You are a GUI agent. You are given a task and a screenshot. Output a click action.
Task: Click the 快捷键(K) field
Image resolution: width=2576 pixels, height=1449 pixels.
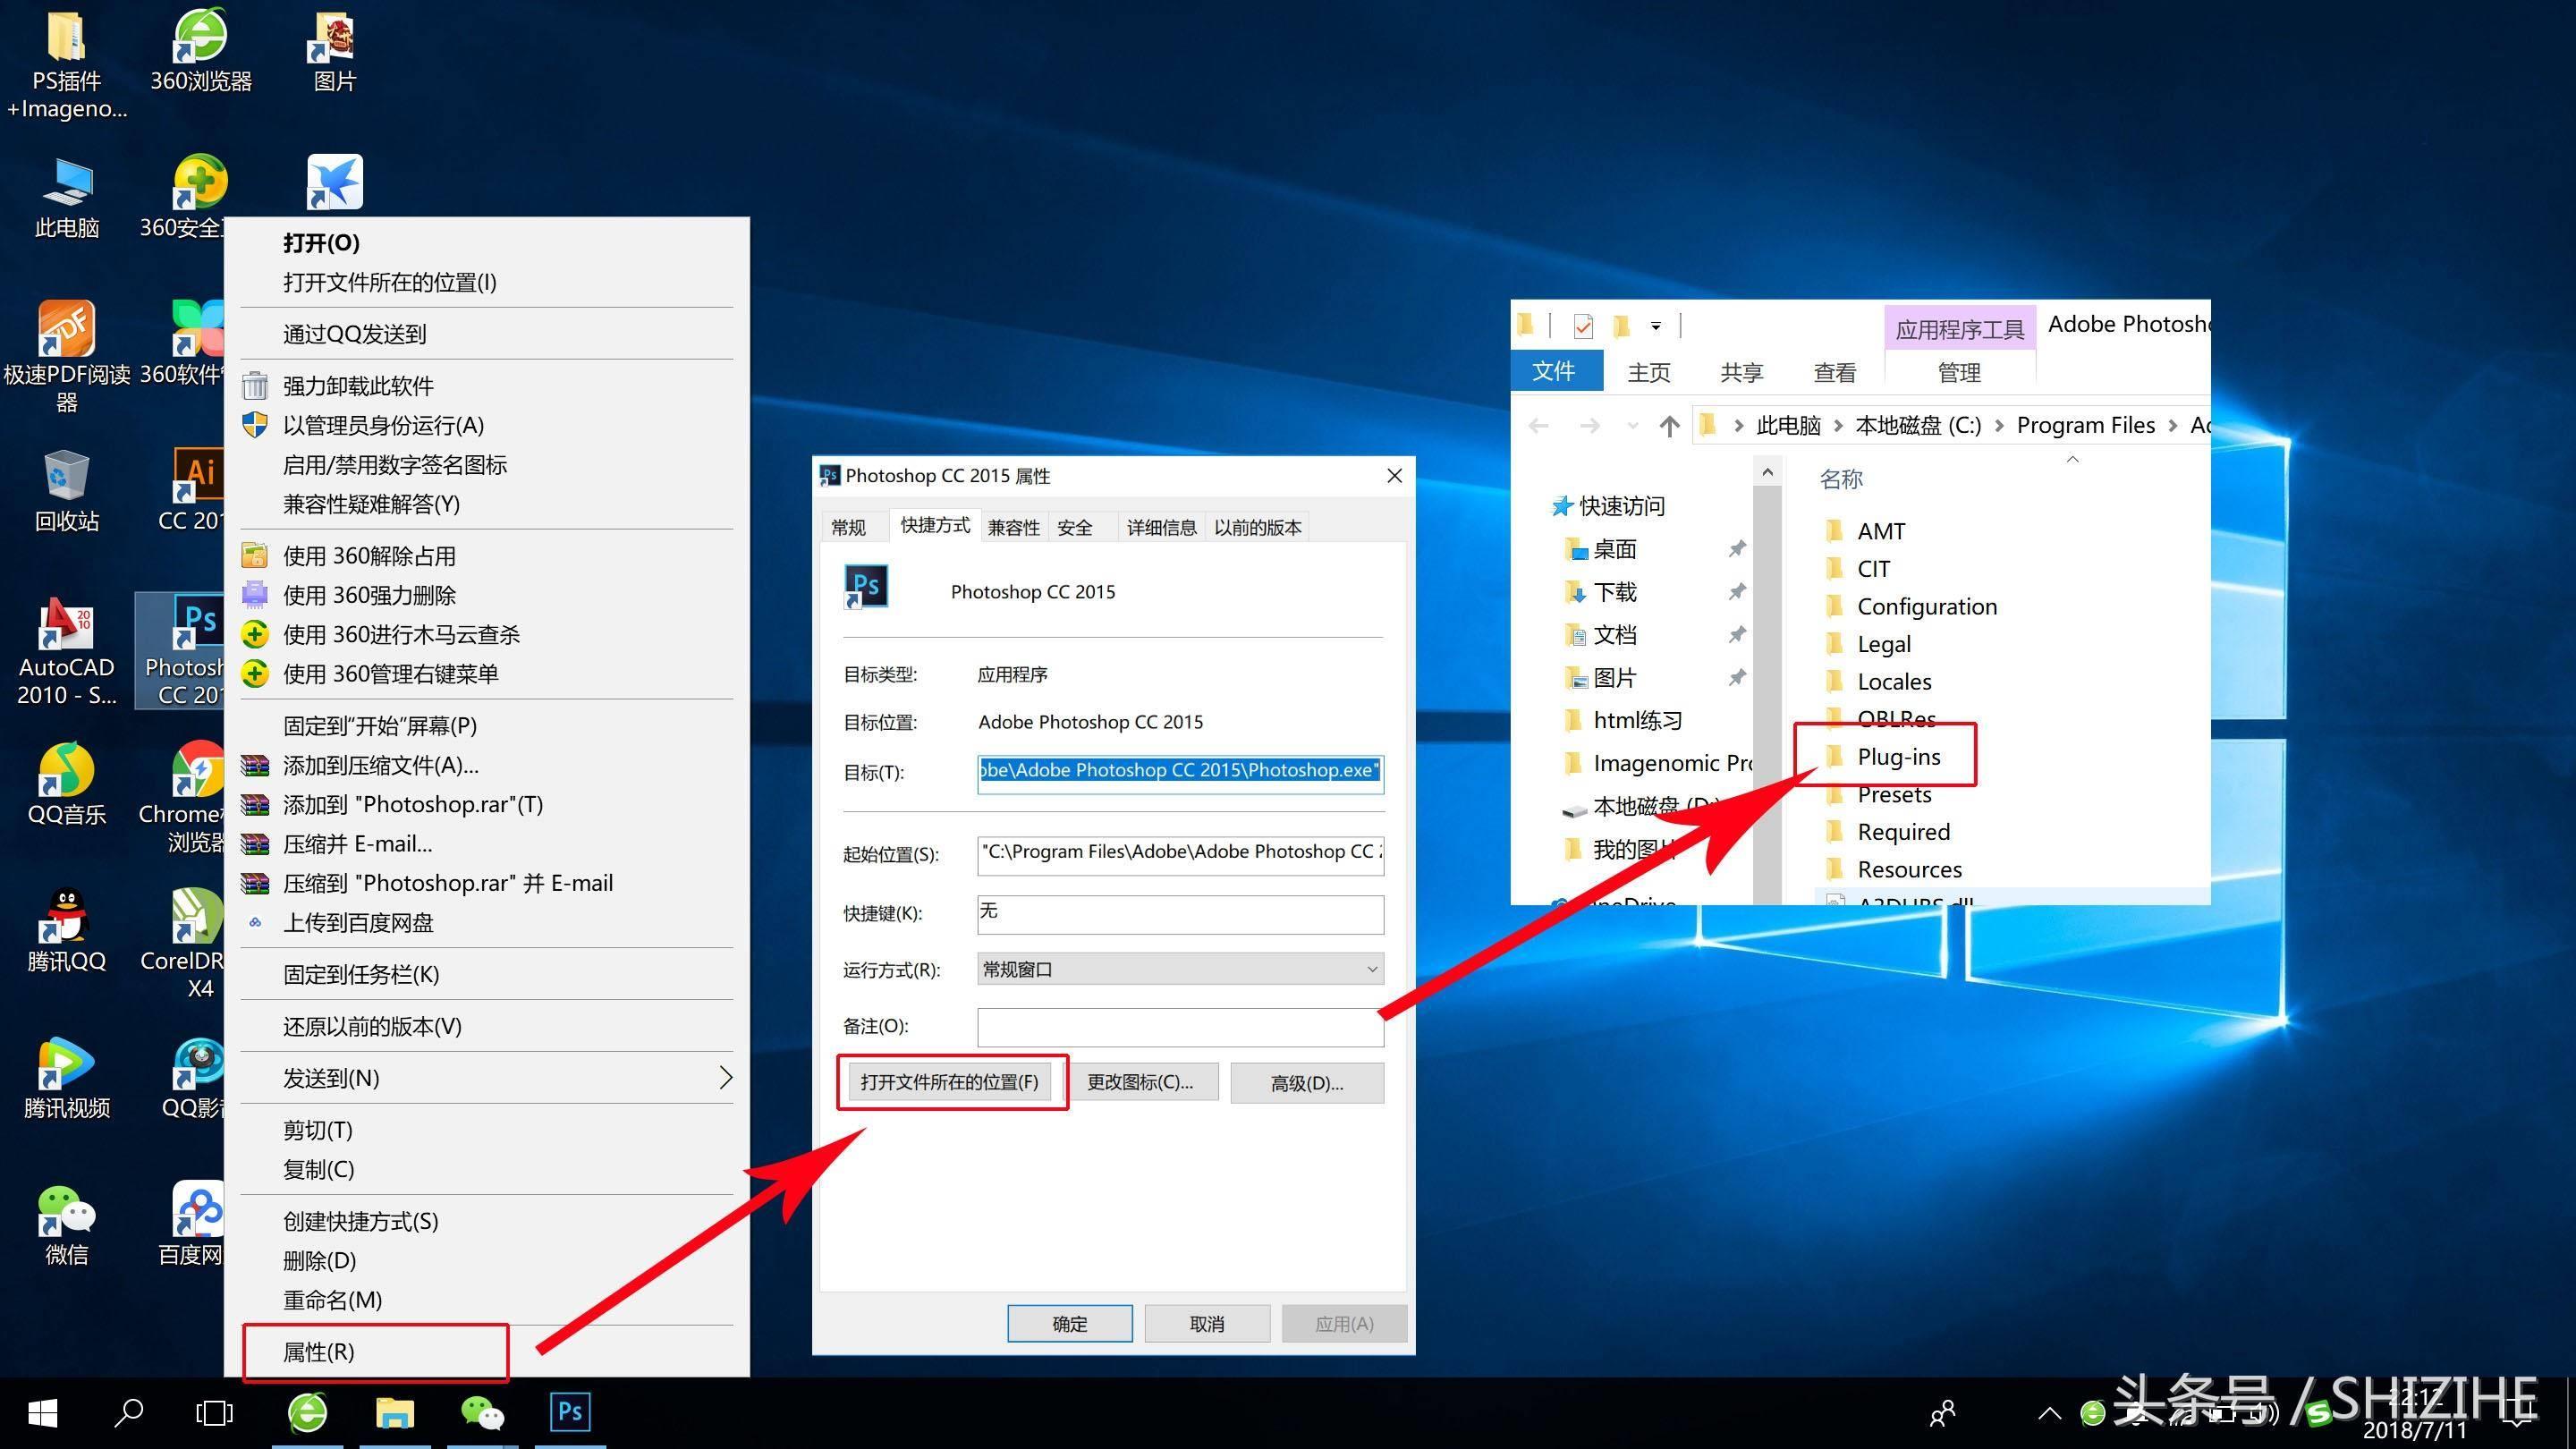tap(1181, 913)
